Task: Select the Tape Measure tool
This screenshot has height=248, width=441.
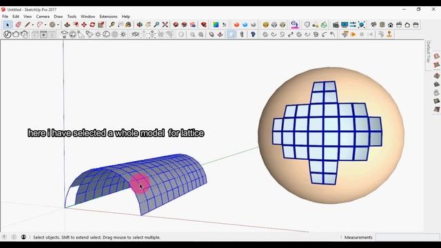Action: [112, 25]
